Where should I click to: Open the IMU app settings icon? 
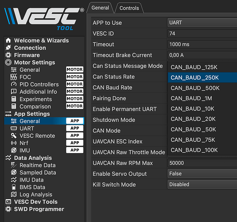coord(14,151)
